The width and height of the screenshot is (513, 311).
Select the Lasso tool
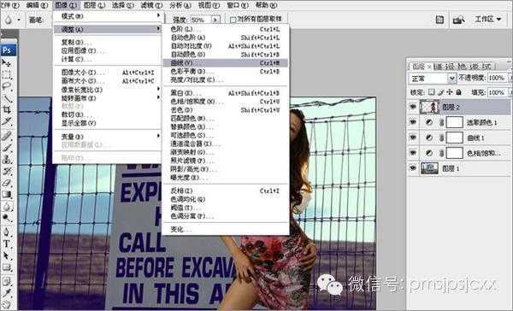pos(7,86)
